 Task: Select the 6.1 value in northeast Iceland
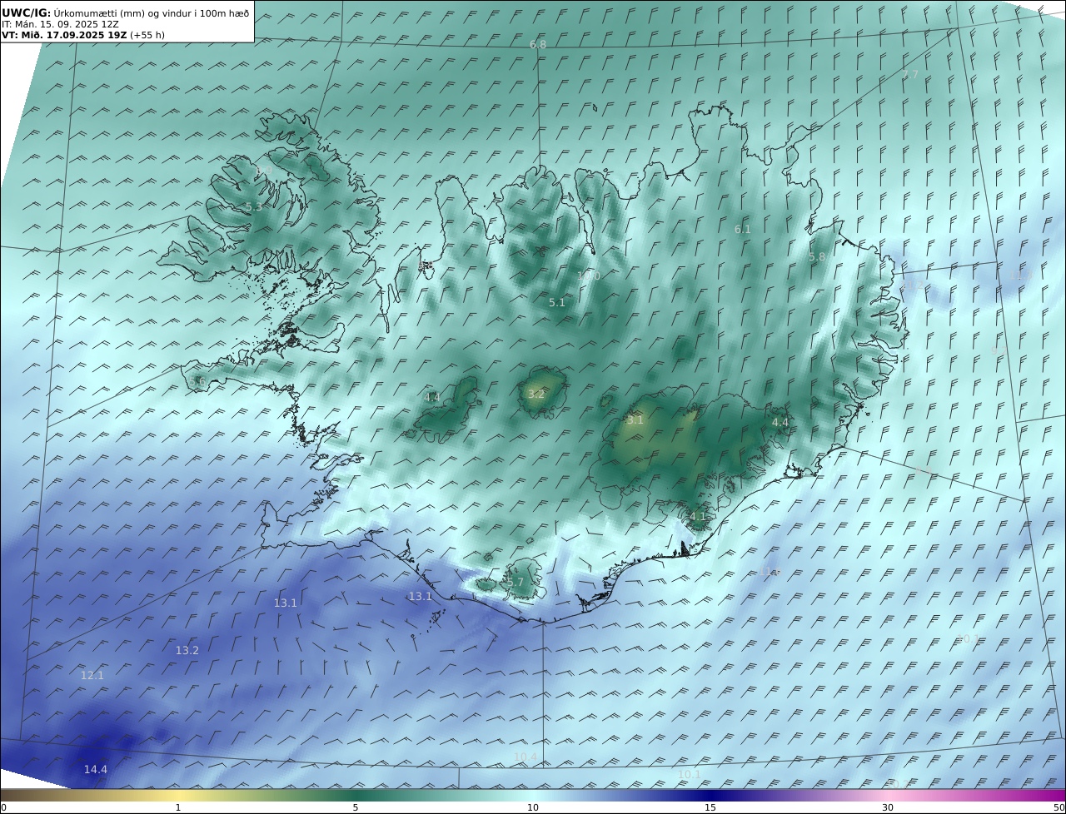click(x=742, y=230)
